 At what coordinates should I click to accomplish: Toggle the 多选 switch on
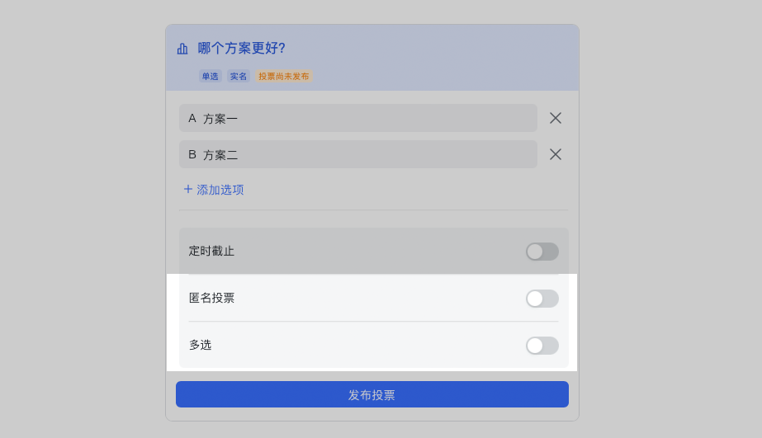click(x=542, y=346)
